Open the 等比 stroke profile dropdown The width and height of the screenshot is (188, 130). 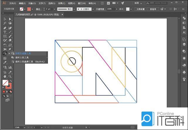(x=74, y=9)
